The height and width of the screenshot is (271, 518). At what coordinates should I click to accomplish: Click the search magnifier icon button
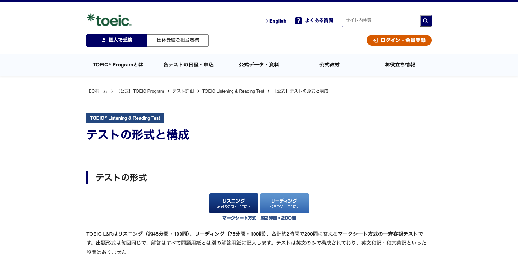tap(426, 21)
